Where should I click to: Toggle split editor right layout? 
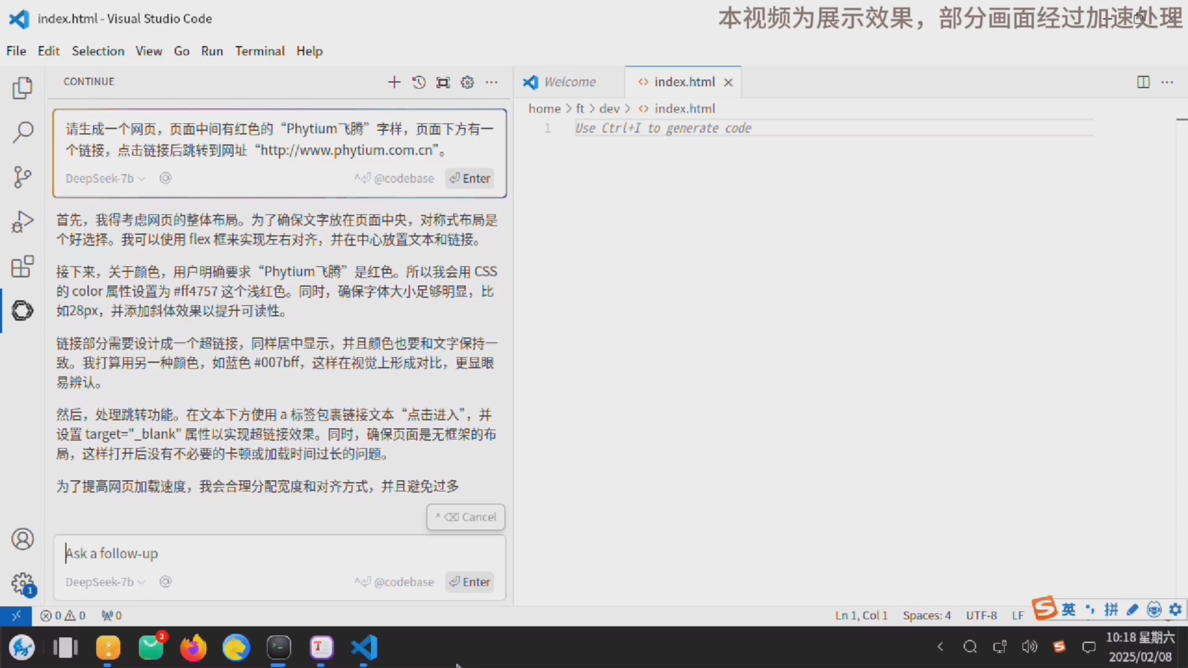1143,82
